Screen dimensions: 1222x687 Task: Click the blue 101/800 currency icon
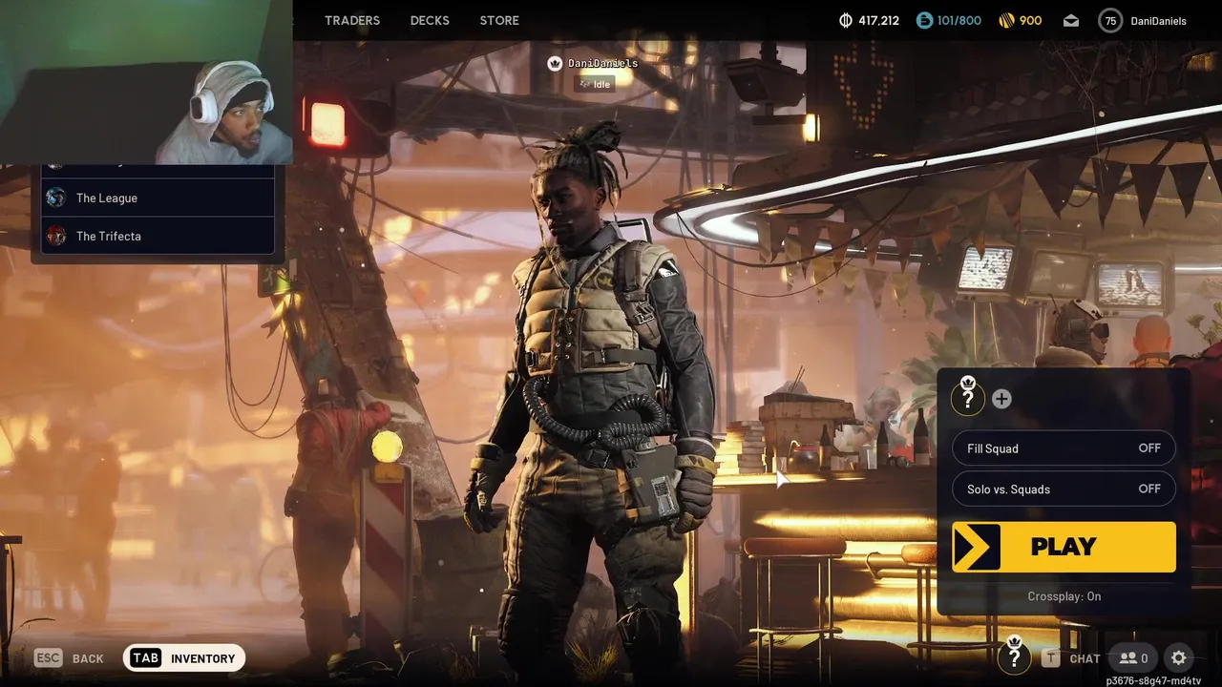[924, 20]
